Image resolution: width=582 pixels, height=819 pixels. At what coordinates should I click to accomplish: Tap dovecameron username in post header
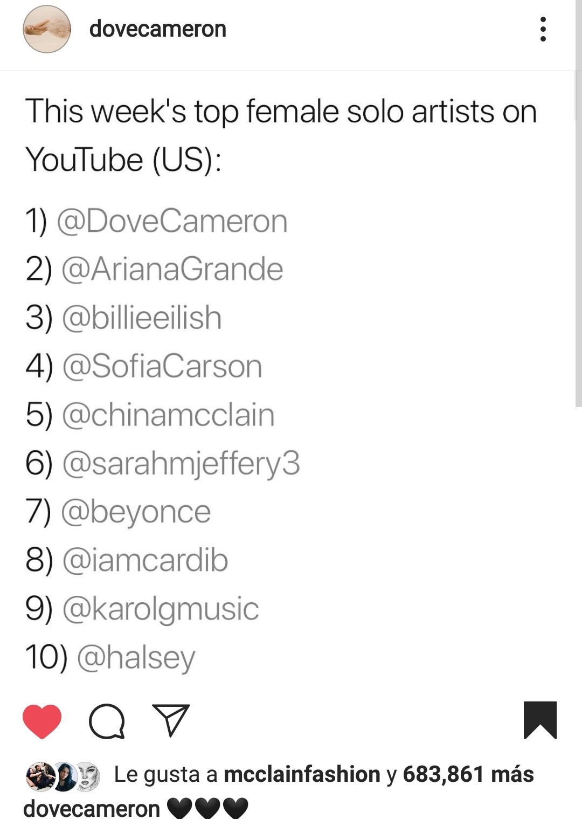click(158, 29)
